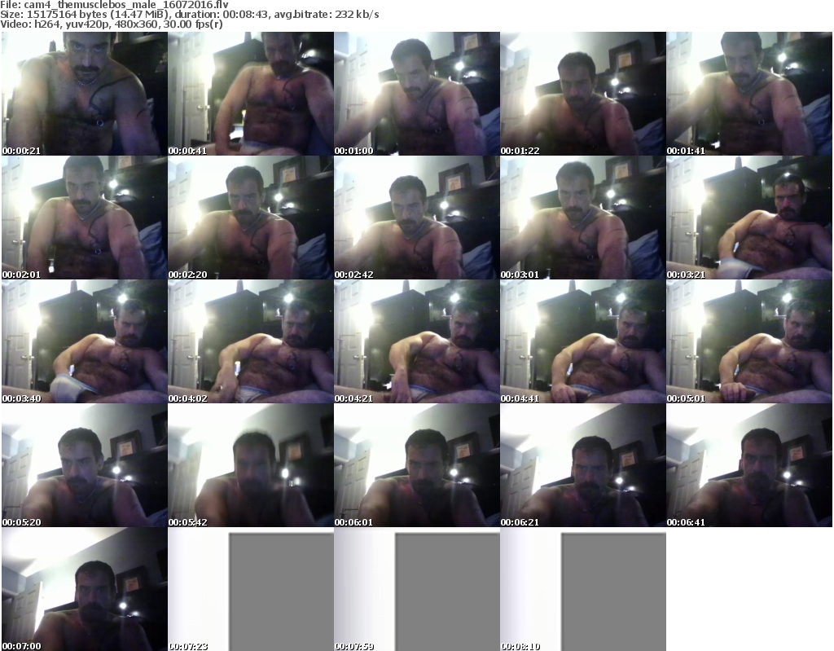Open the thumbnail stamped 00:02:42
Image resolution: width=834 pixels, height=651 pixels.
click(x=417, y=218)
